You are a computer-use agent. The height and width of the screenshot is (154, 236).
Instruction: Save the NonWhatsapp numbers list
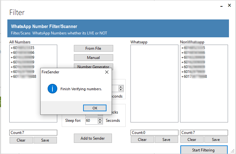(216, 140)
